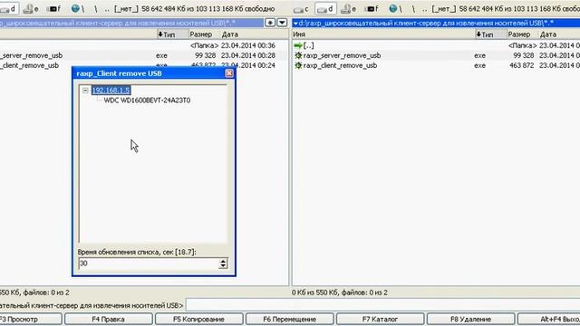Image resolution: width=580 pixels, height=326 pixels.
Task: Increase refresh time with spinner up arrow
Action: pos(223,261)
